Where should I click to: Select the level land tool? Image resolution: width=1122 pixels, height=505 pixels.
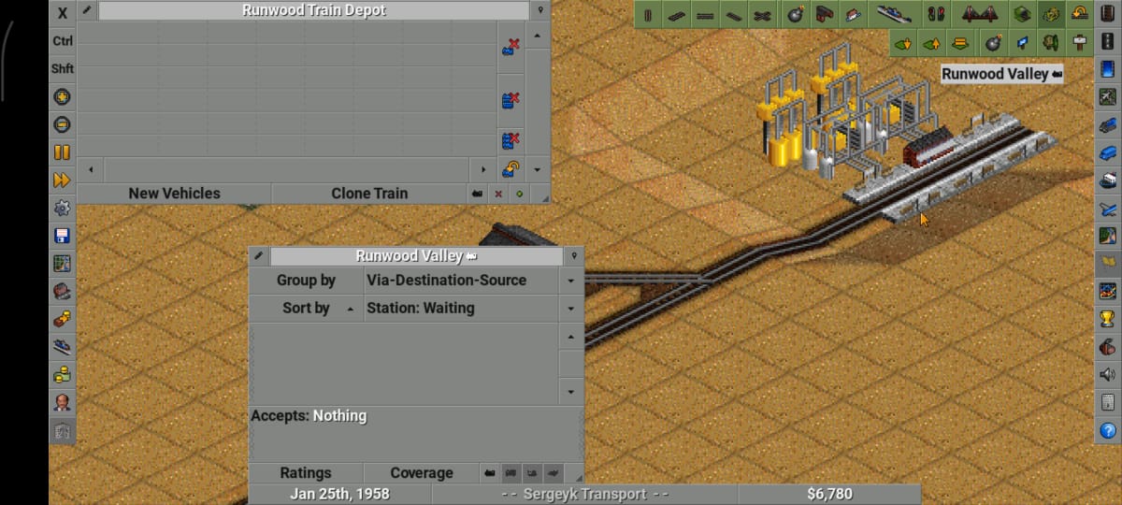[x=960, y=43]
